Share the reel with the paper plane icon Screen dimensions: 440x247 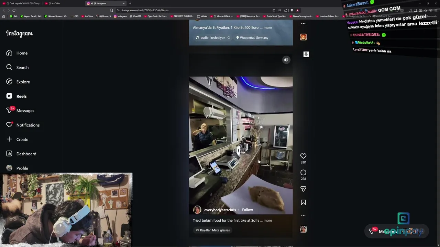pos(303,189)
